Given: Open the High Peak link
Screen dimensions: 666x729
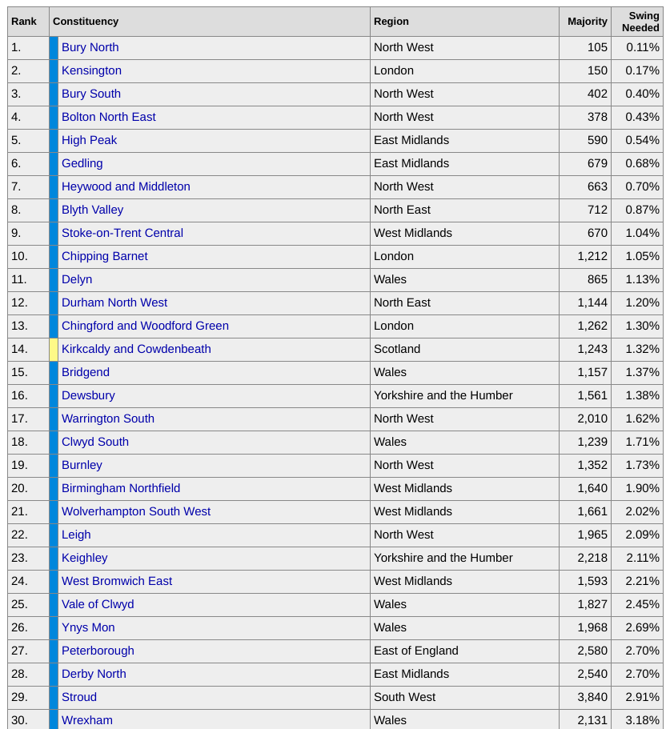Looking at the screenshot, I should coord(90,140).
